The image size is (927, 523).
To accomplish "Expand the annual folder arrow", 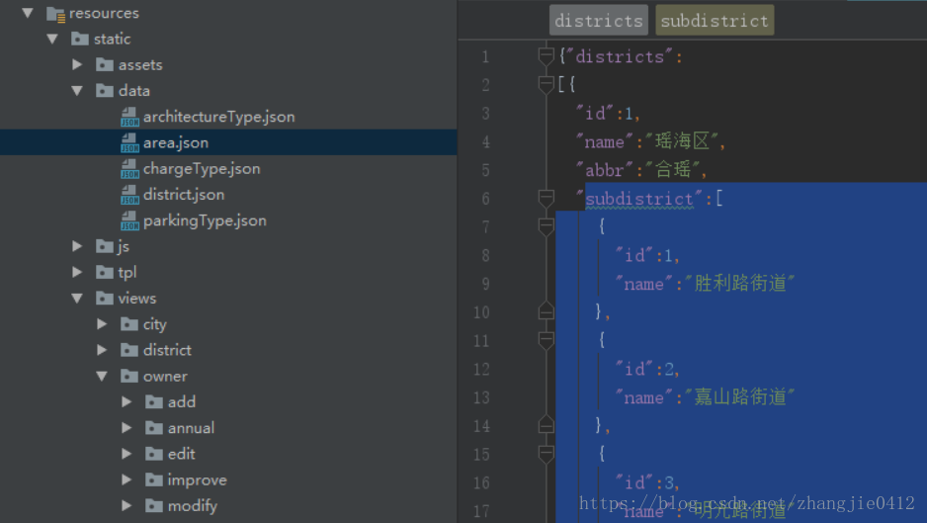I will (x=126, y=427).
